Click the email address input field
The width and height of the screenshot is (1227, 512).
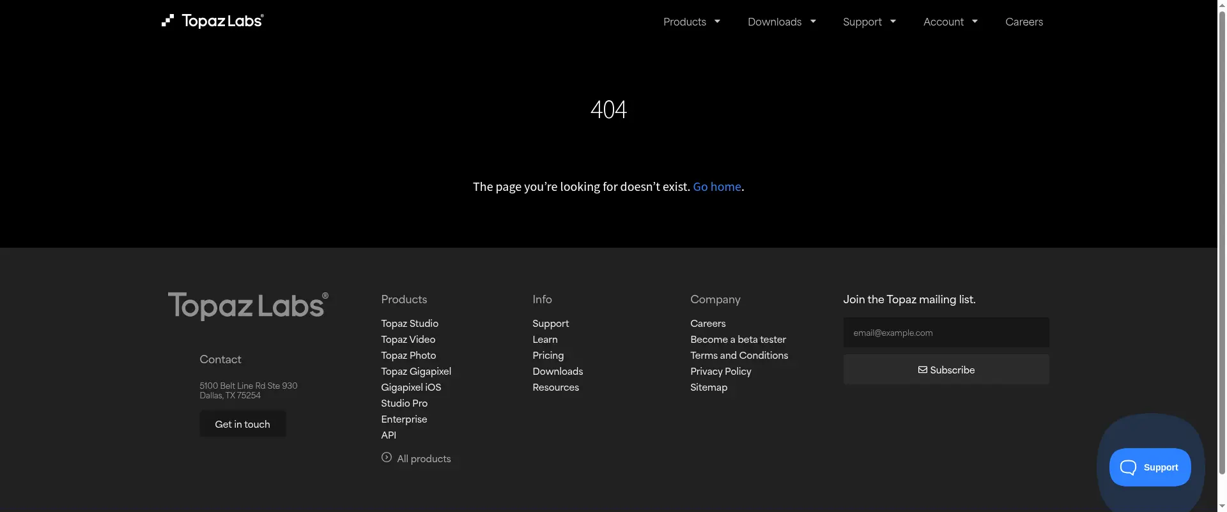946,333
